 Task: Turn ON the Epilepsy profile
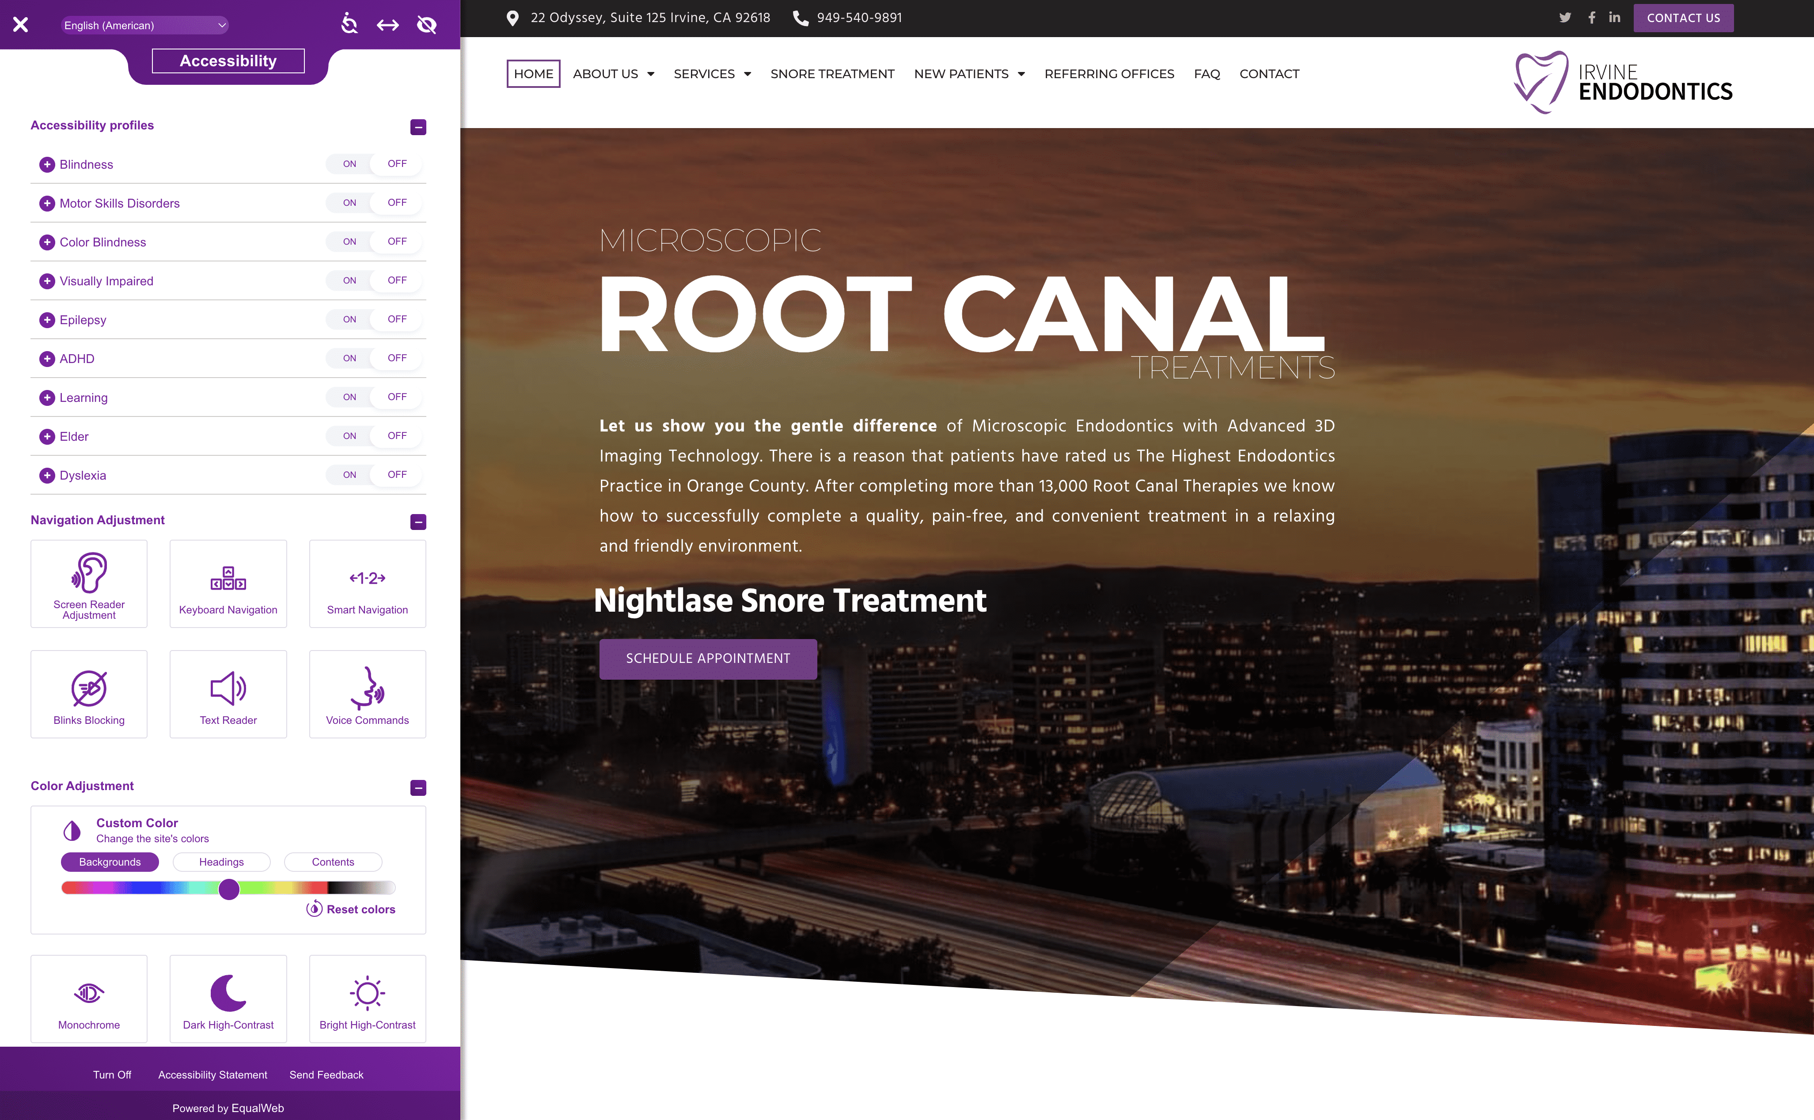pos(349,319)
